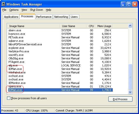The image size is (139, 114).
Task: Select the opera.exe process row
Action: pyautogui.click(x=60, y=86)
